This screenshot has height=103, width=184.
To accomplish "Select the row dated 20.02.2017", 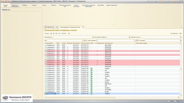I will click(112, 90).
